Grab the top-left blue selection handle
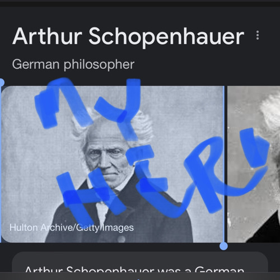Screen dimensions: 280x280 click(x=2, y=82)
